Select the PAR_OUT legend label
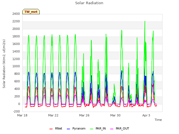This screenshot has height=134, width=179. point(123,128)
